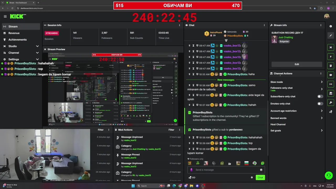This screenshot has height=189, width=336.
Task: Expand the Settings sidebar section
Action: 37,59
